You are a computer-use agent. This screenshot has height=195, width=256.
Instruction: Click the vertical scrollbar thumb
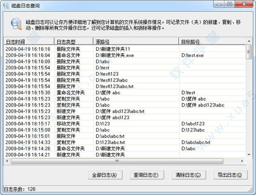[x=249, y=52]
